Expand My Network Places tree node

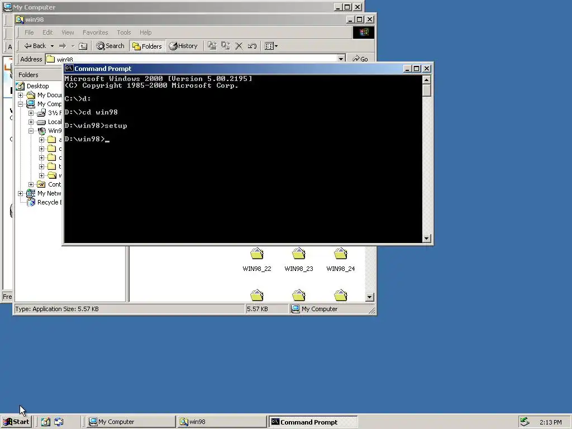point(21,193)
